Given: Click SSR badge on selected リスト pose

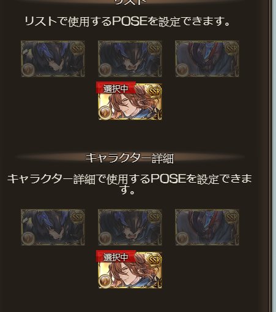Looking at the screenshot, I should click(154, 91).
